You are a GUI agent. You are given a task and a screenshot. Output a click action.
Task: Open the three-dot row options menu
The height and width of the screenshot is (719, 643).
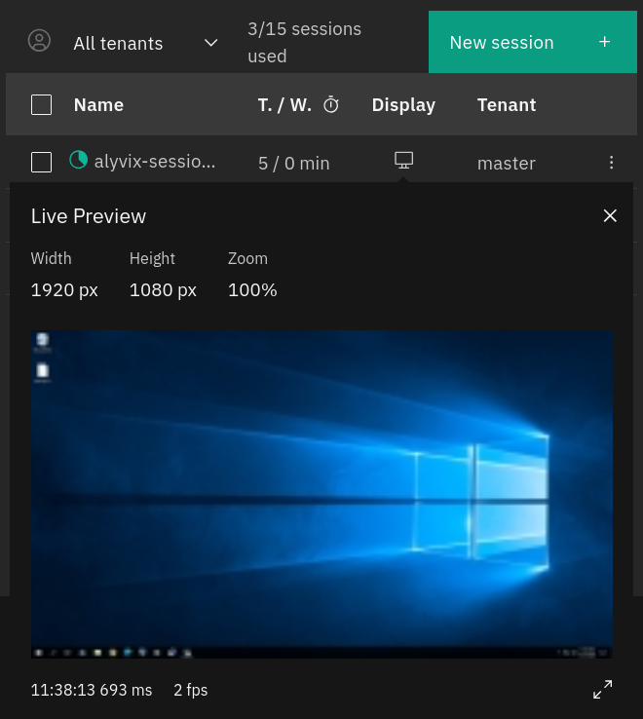point(612,163)
